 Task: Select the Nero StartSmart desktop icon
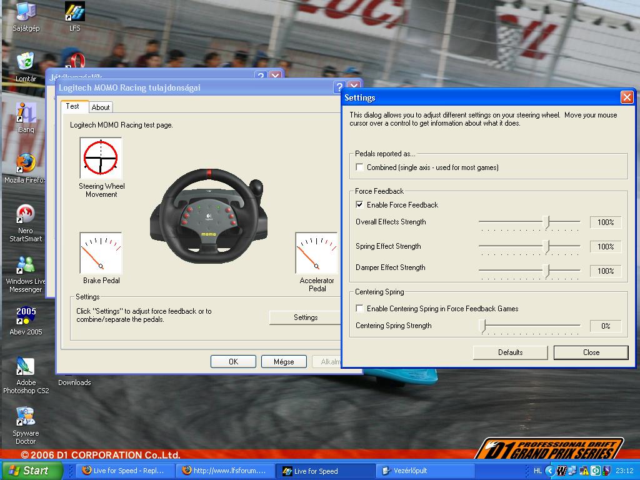[26, 223]
